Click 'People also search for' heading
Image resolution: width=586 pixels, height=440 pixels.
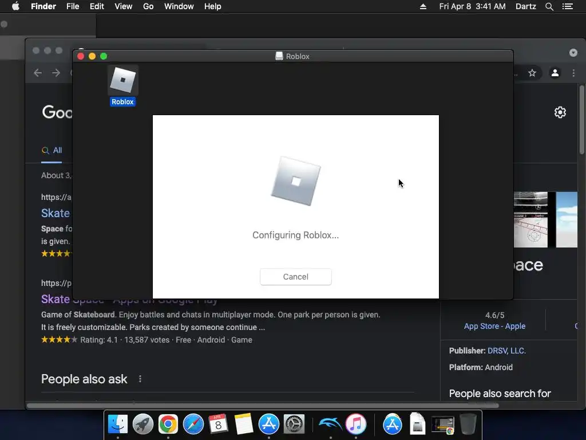pyautogui.click(x=500, y=394)
